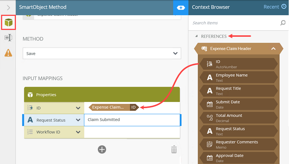Image resolution: width=289 pixels, height=164 pixels.
Task: Open the Request Status property dropdown arrow
Action: [78, 120]
